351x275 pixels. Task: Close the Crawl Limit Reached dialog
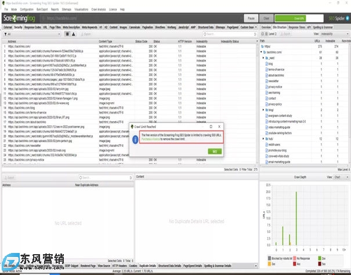coord(219,125)
